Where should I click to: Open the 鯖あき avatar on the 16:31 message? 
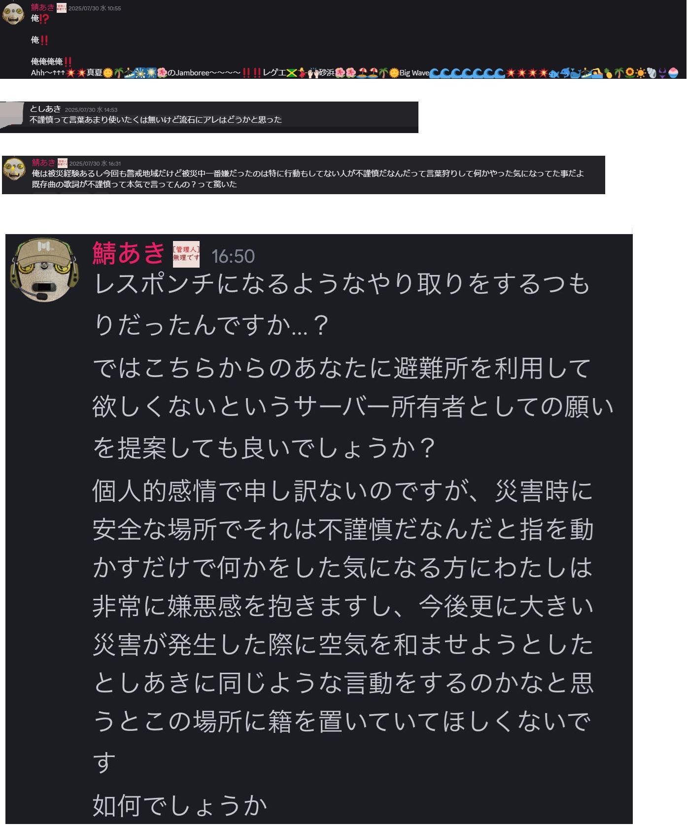pos(14,169)
